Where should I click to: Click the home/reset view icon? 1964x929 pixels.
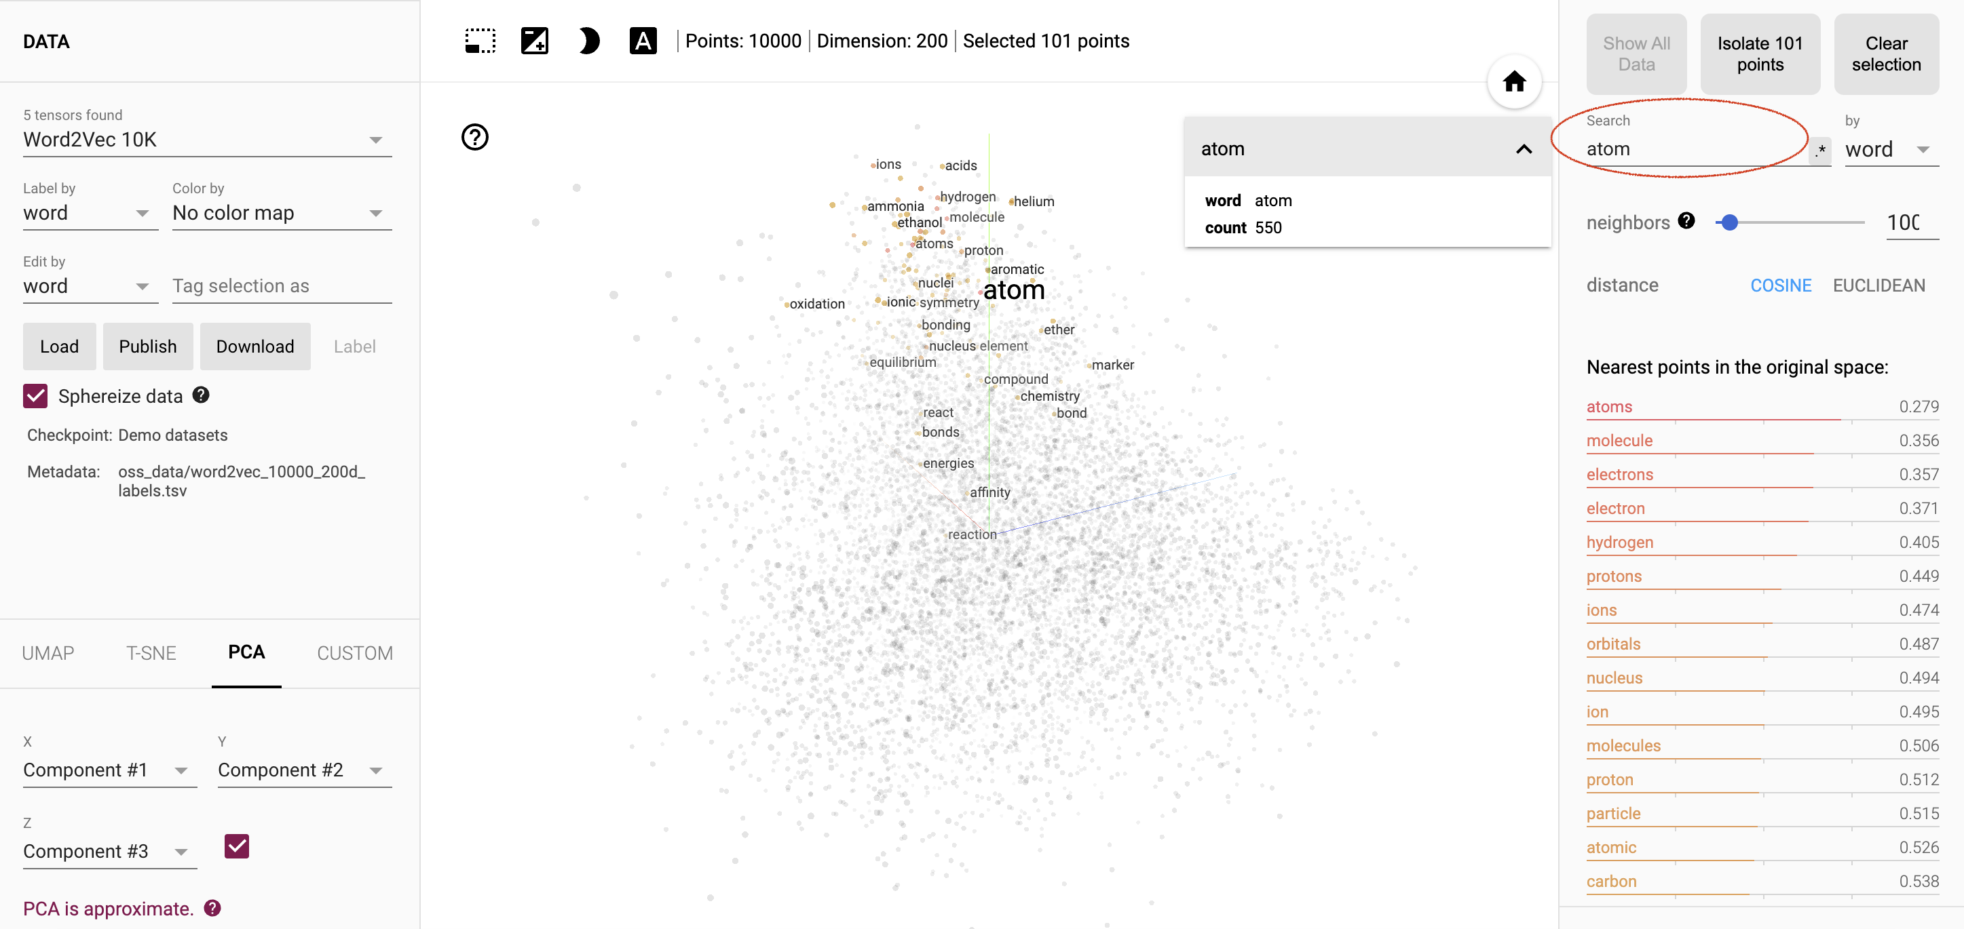1513,84
